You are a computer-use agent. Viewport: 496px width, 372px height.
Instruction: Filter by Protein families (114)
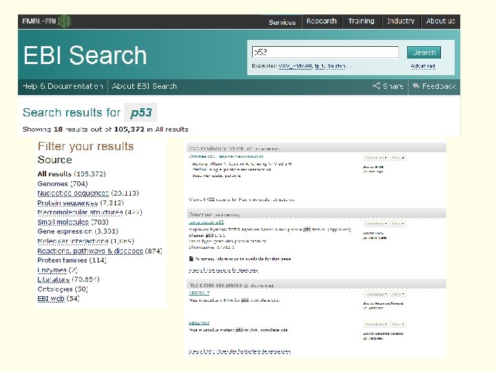coord(72,260)
